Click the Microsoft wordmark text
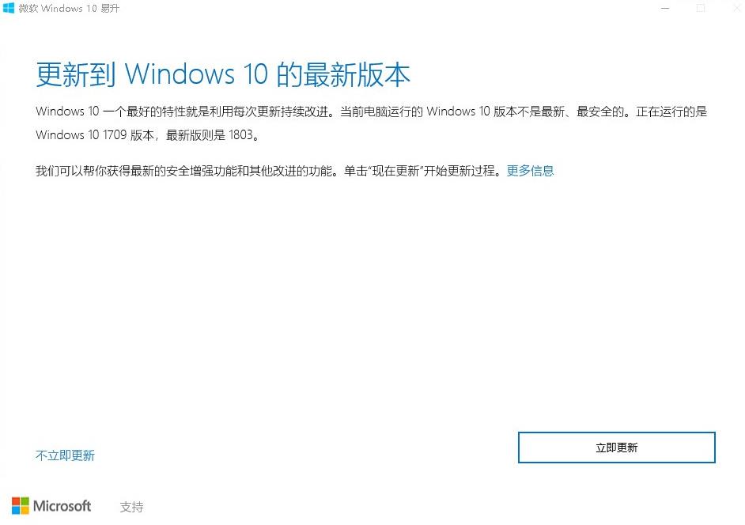745x525 pixels. click(62, 506)
